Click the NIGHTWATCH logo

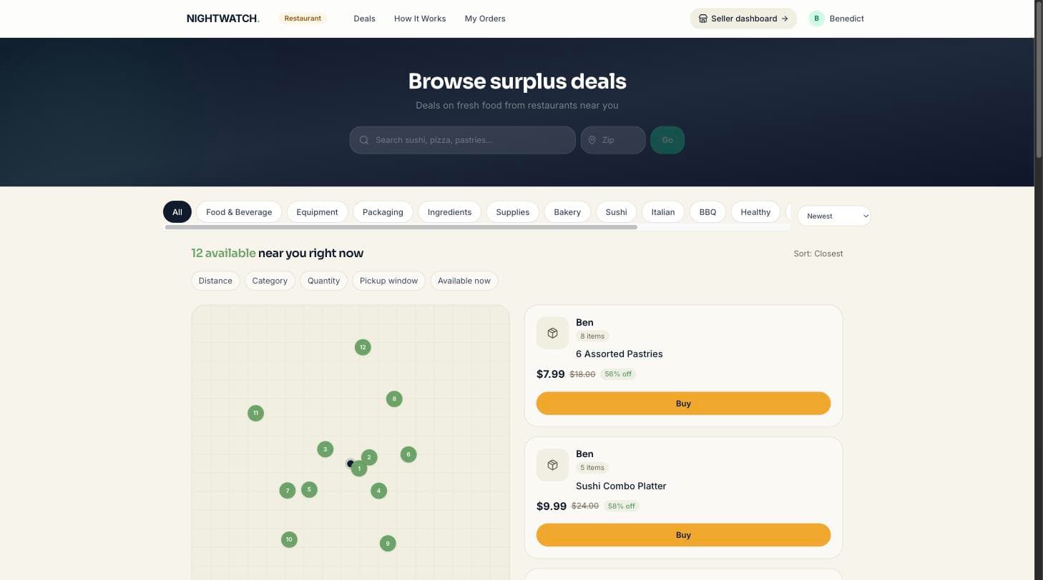point(223,19)
